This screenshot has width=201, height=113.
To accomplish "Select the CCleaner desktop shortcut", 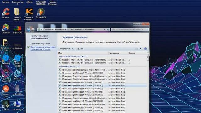I will [6, 13].
